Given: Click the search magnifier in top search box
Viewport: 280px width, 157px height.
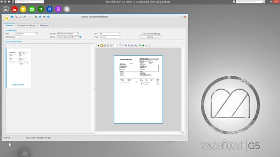Looking at the screenshot, I should pyautogui.click(x=263, y=2).
